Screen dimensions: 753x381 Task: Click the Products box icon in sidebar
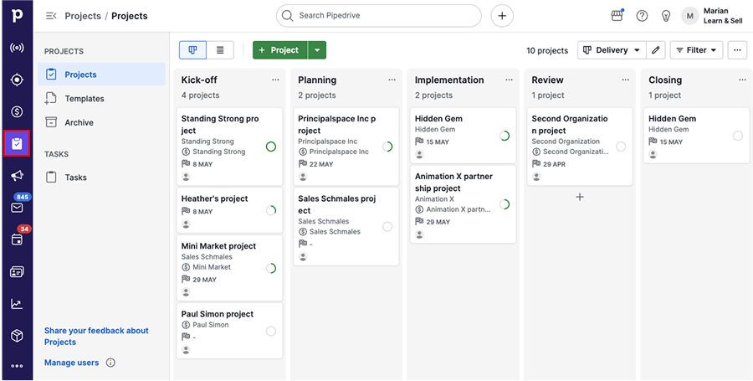click(x=16, y=336)
